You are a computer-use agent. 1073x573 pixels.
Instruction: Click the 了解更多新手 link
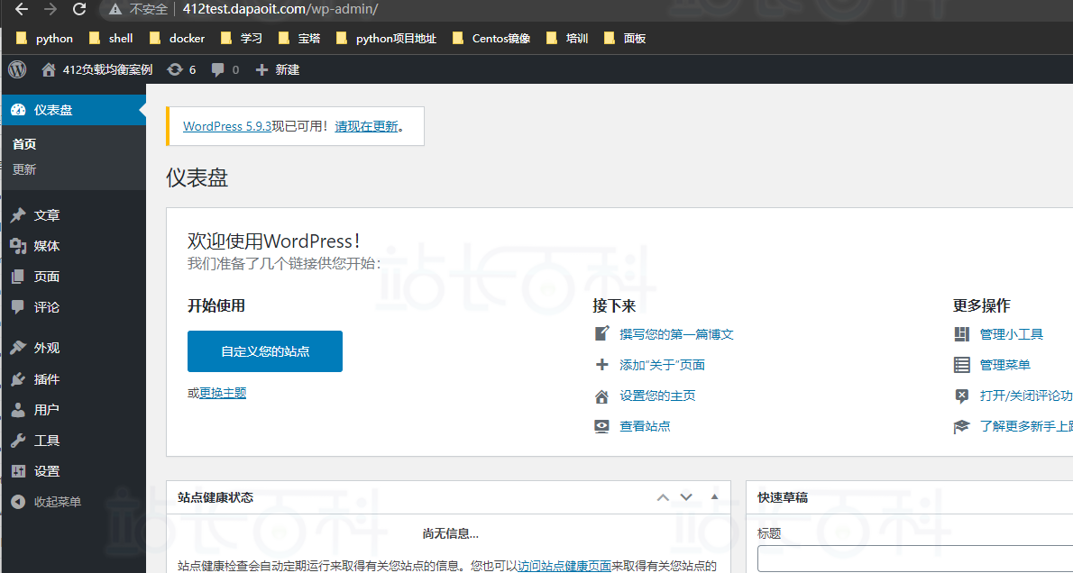coord(1026,426)
